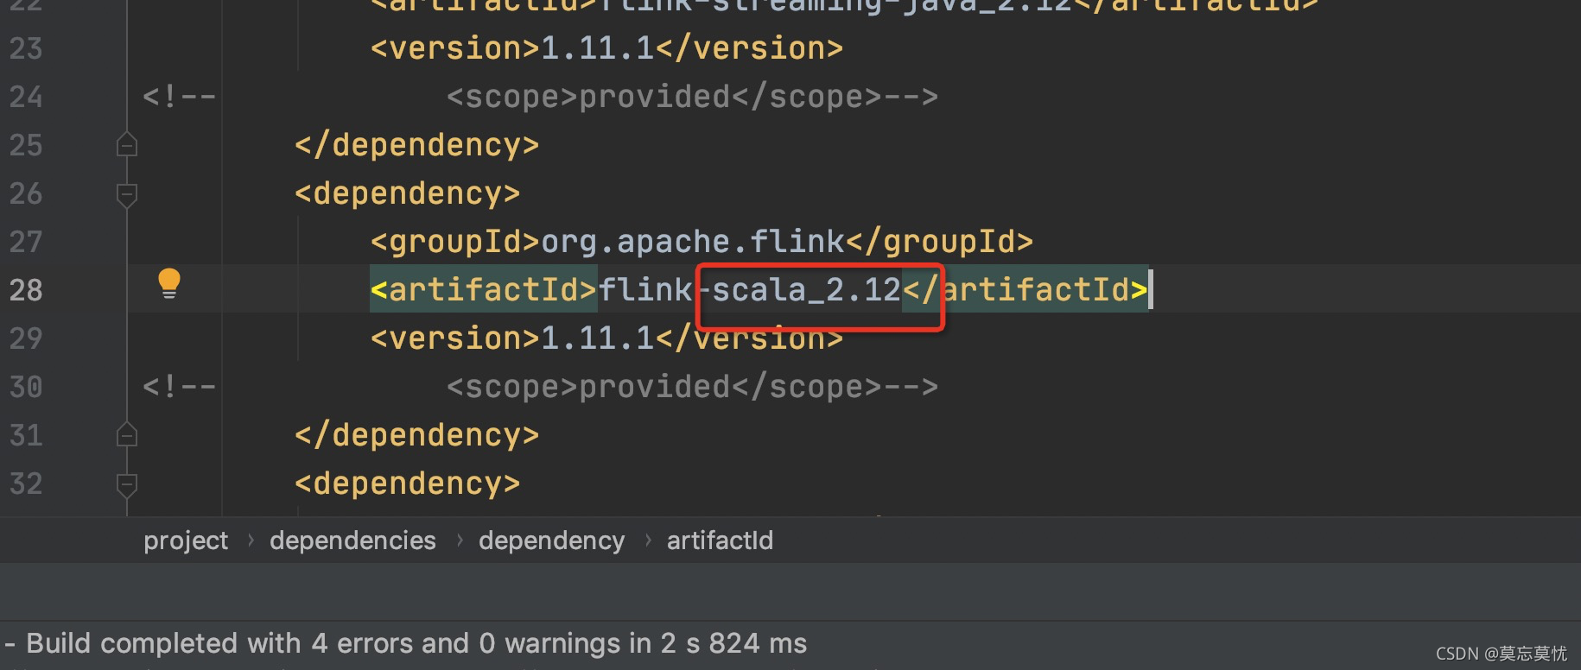This screenshot has width=1581, height=670.
Task: Click the opening dependency tag on line 32
Action: tap(408, 484)
